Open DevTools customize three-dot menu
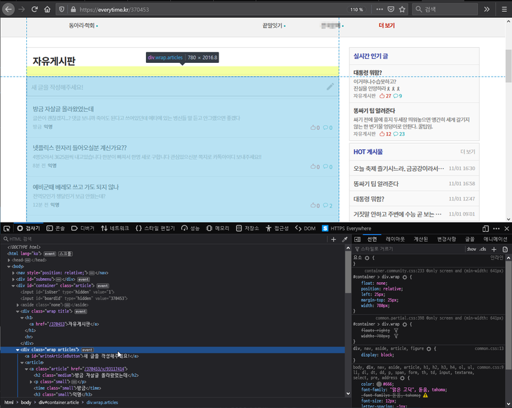Screen dimensions: 512x408 point(496,228)
